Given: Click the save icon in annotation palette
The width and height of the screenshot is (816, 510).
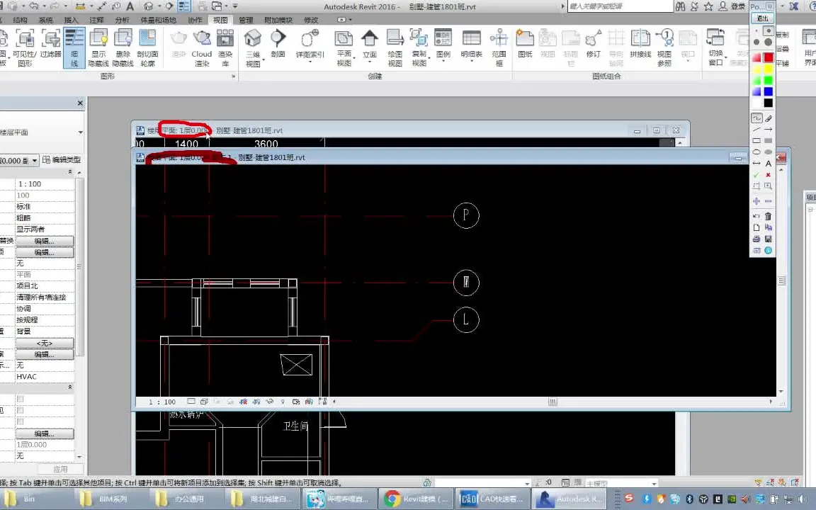Looking at the screenshot, I should [x=768, y=239].
